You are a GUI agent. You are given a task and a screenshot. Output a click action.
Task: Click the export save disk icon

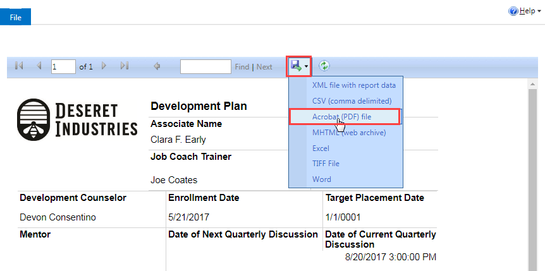[296, 66]
